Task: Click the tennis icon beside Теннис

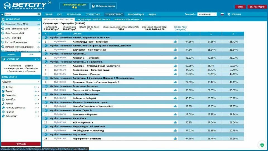Action: pyautogui.click(x=3, y=91)
